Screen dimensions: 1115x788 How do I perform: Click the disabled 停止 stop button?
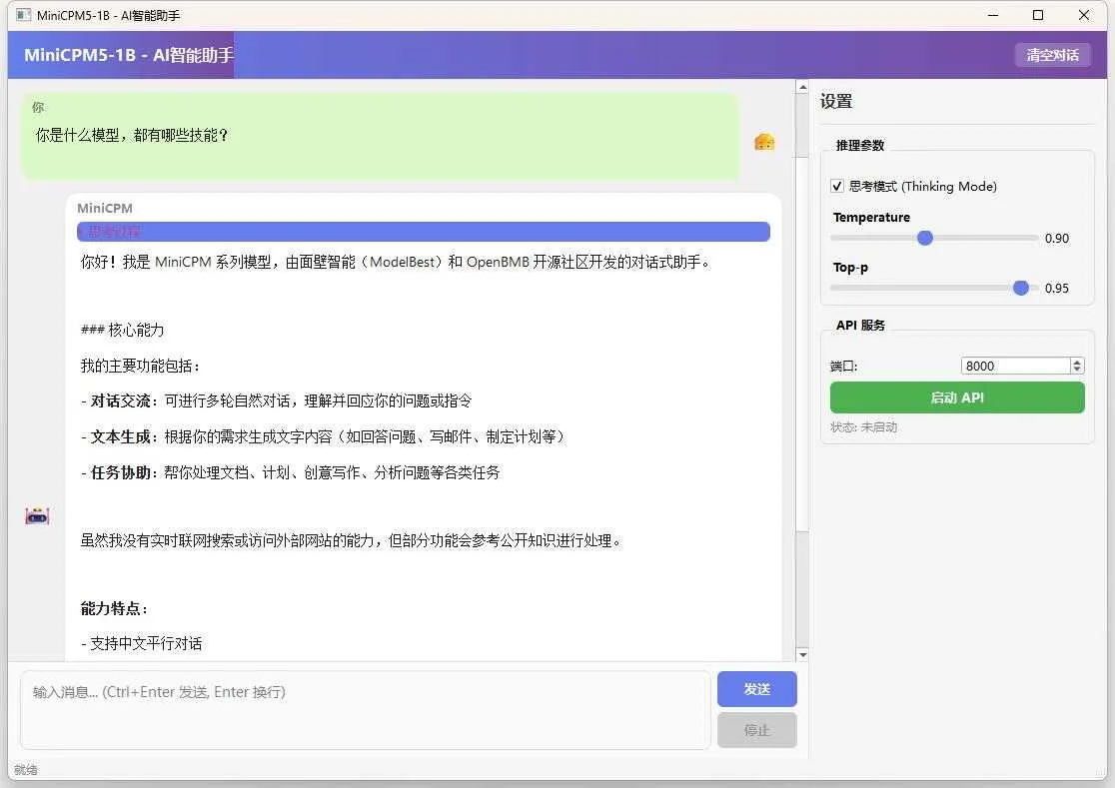point(756,730)
